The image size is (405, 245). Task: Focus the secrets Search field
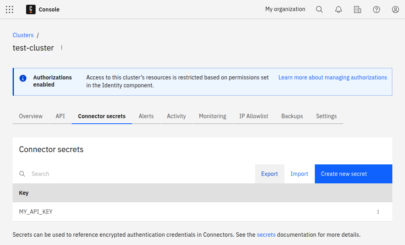point(138,174)
